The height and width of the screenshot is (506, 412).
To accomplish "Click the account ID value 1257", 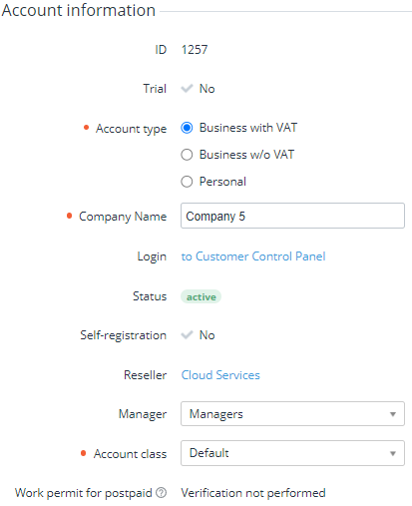I will pos(195,50).
